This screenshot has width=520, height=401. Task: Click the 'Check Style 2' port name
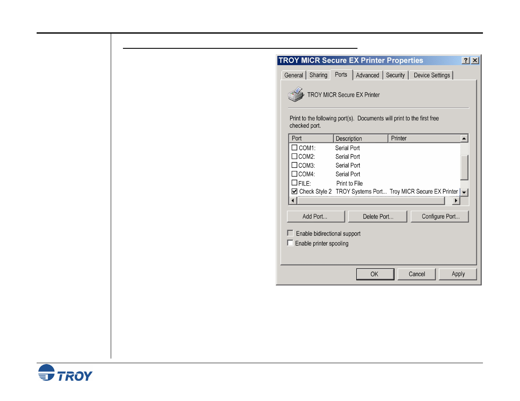pos(315,192)
